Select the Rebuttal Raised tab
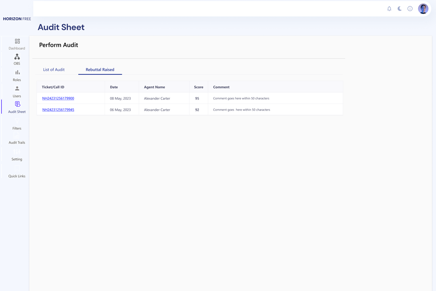Image resolution: width=436 pixels, height=291 pixels. click(x=100, y=70)
